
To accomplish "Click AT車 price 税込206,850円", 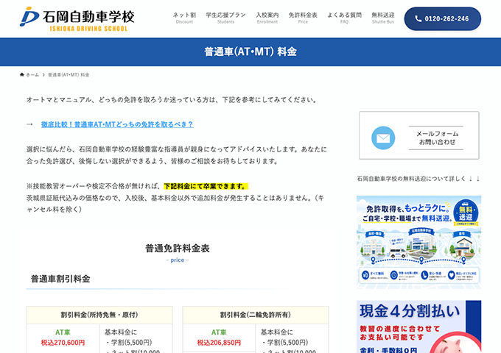I will pos(219,343).
